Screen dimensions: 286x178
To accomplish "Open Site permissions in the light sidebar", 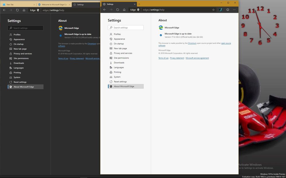I will click(x=126, y=58).
